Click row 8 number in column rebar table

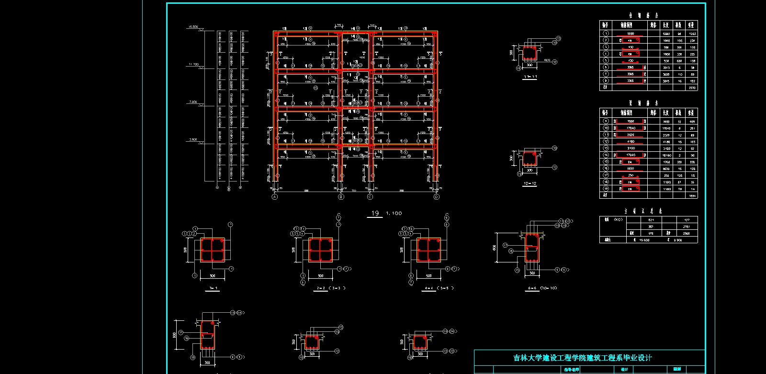pos(606,81)
